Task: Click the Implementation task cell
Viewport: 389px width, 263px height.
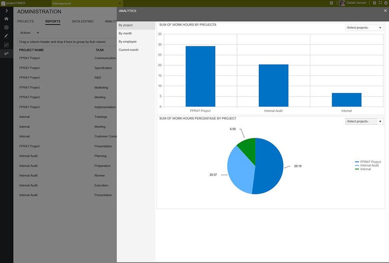Action: [x=105, y=107]
